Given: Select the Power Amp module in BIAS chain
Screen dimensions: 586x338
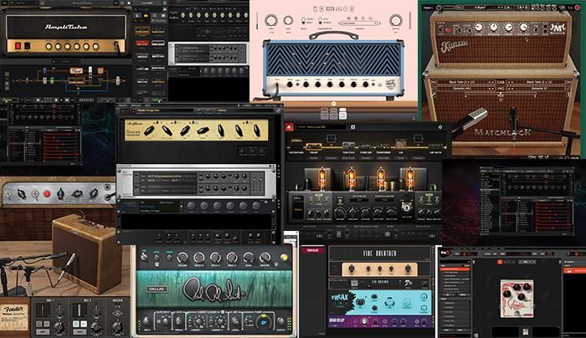Looking at the screenshot, I should point(366,146).
